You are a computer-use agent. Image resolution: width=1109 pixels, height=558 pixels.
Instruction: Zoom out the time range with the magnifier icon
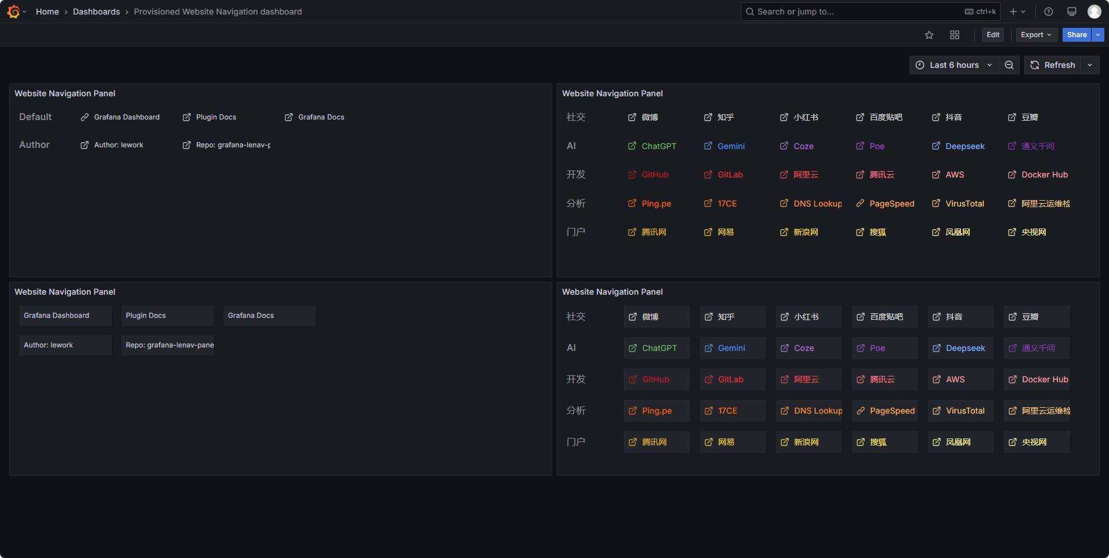(1009, 65)
